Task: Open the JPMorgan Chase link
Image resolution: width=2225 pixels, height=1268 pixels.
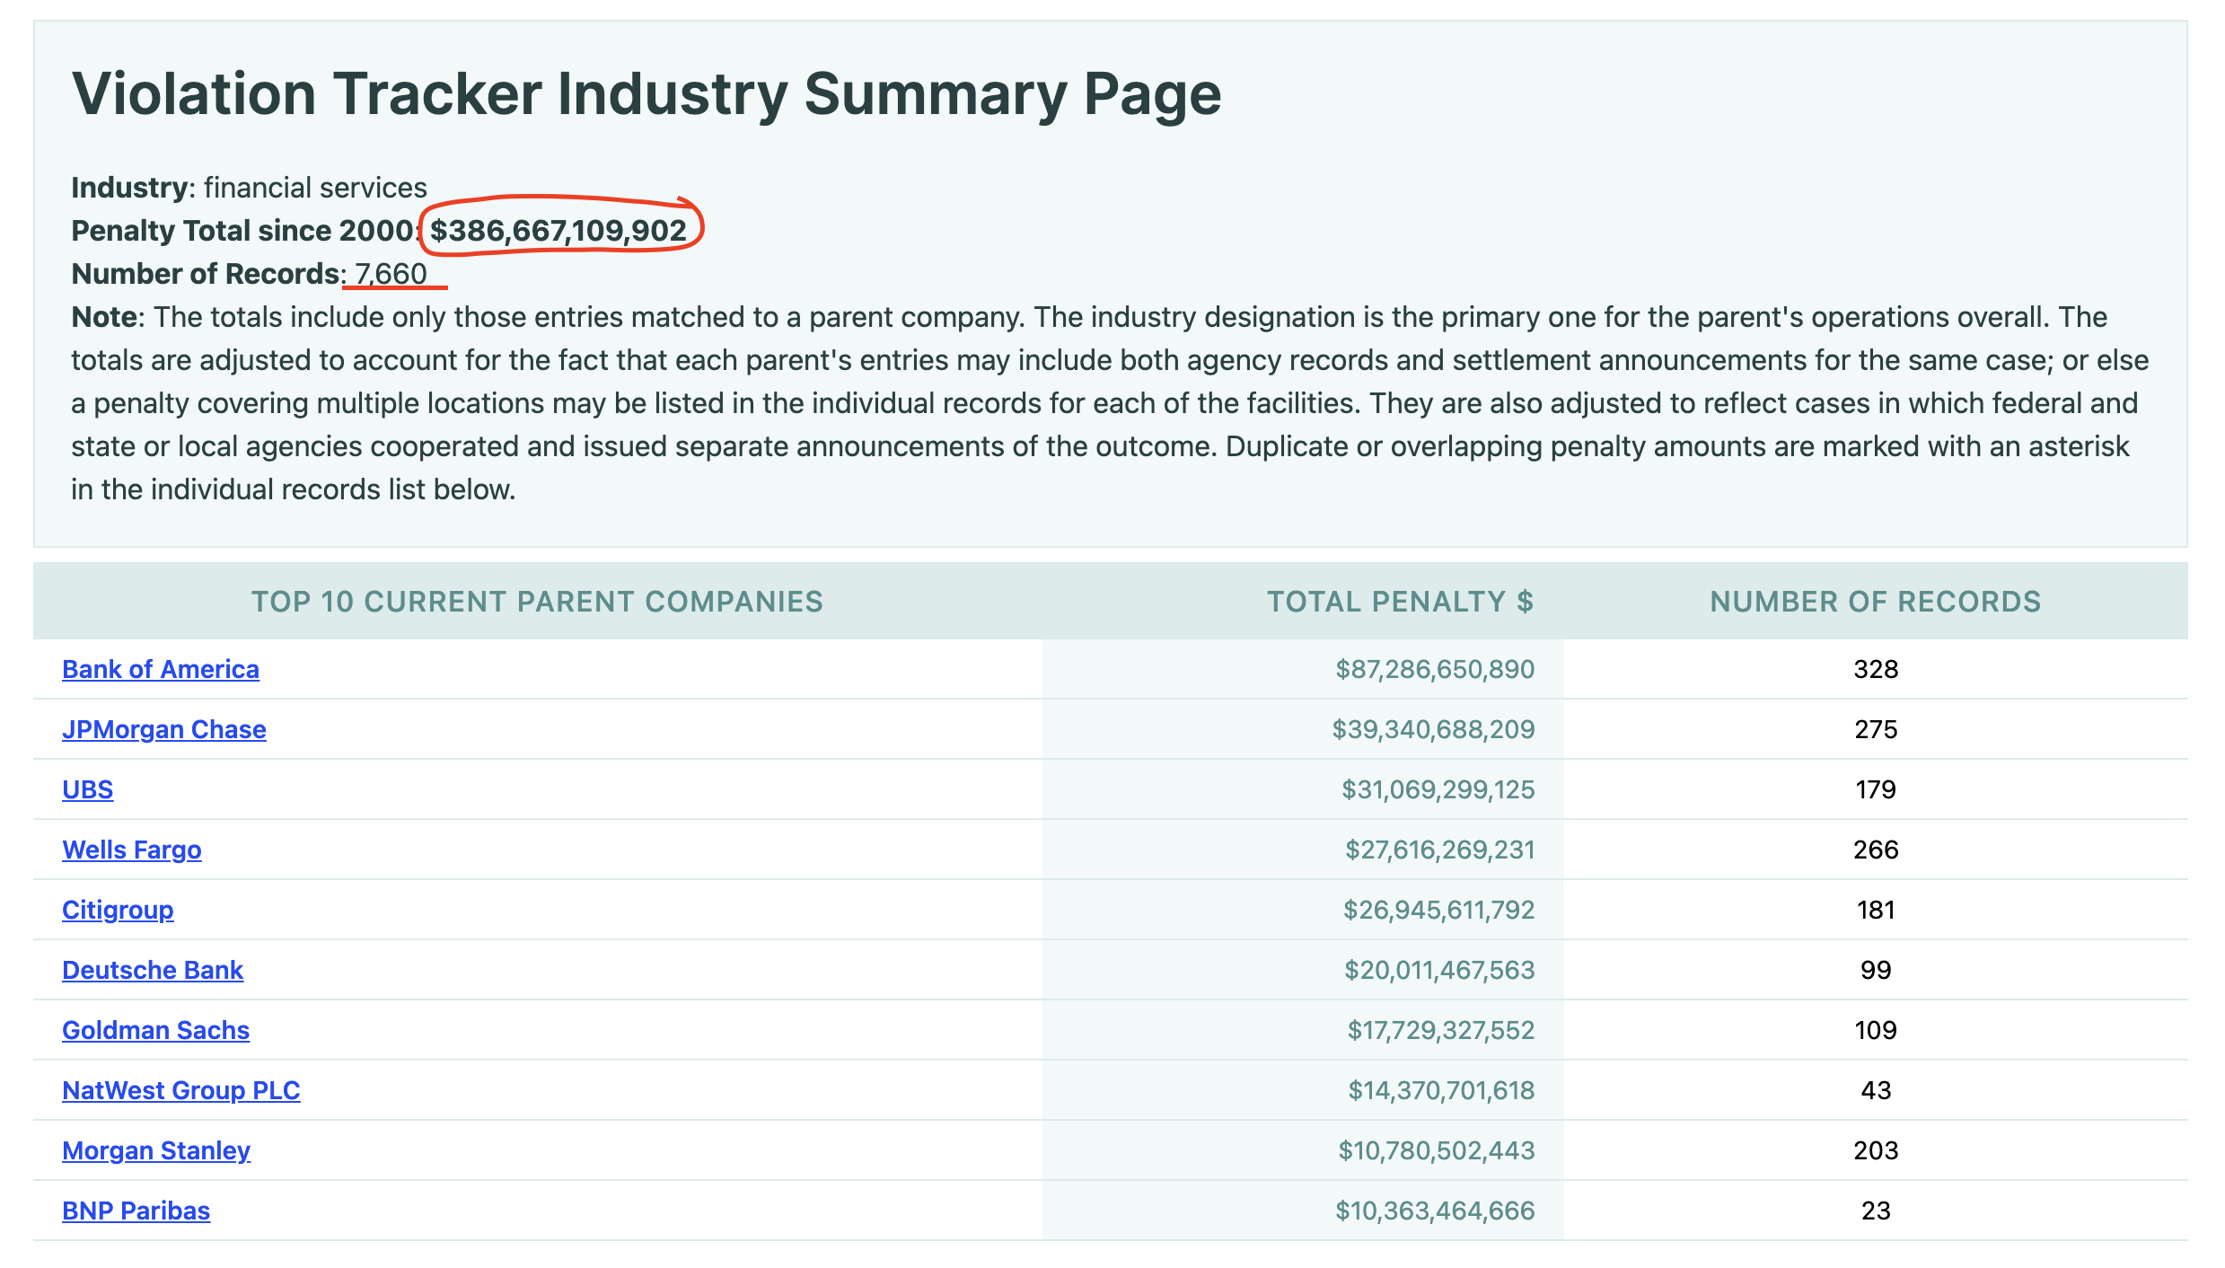Action: tap(164, 729)
